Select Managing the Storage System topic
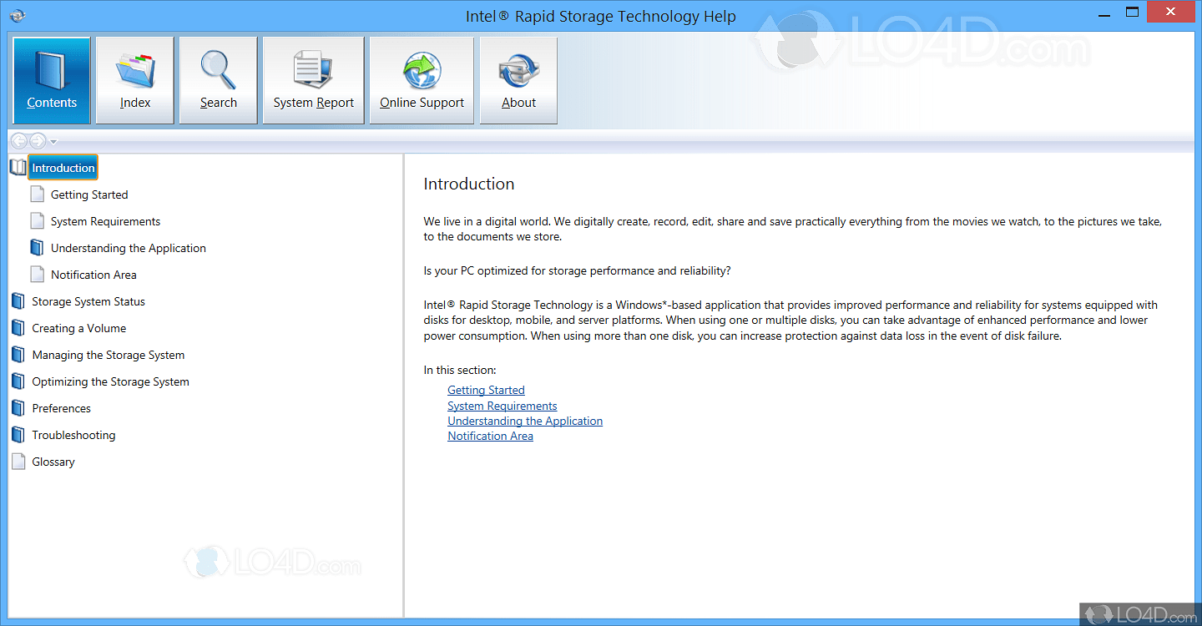The image size is (1202, 626). pos(109,355)
